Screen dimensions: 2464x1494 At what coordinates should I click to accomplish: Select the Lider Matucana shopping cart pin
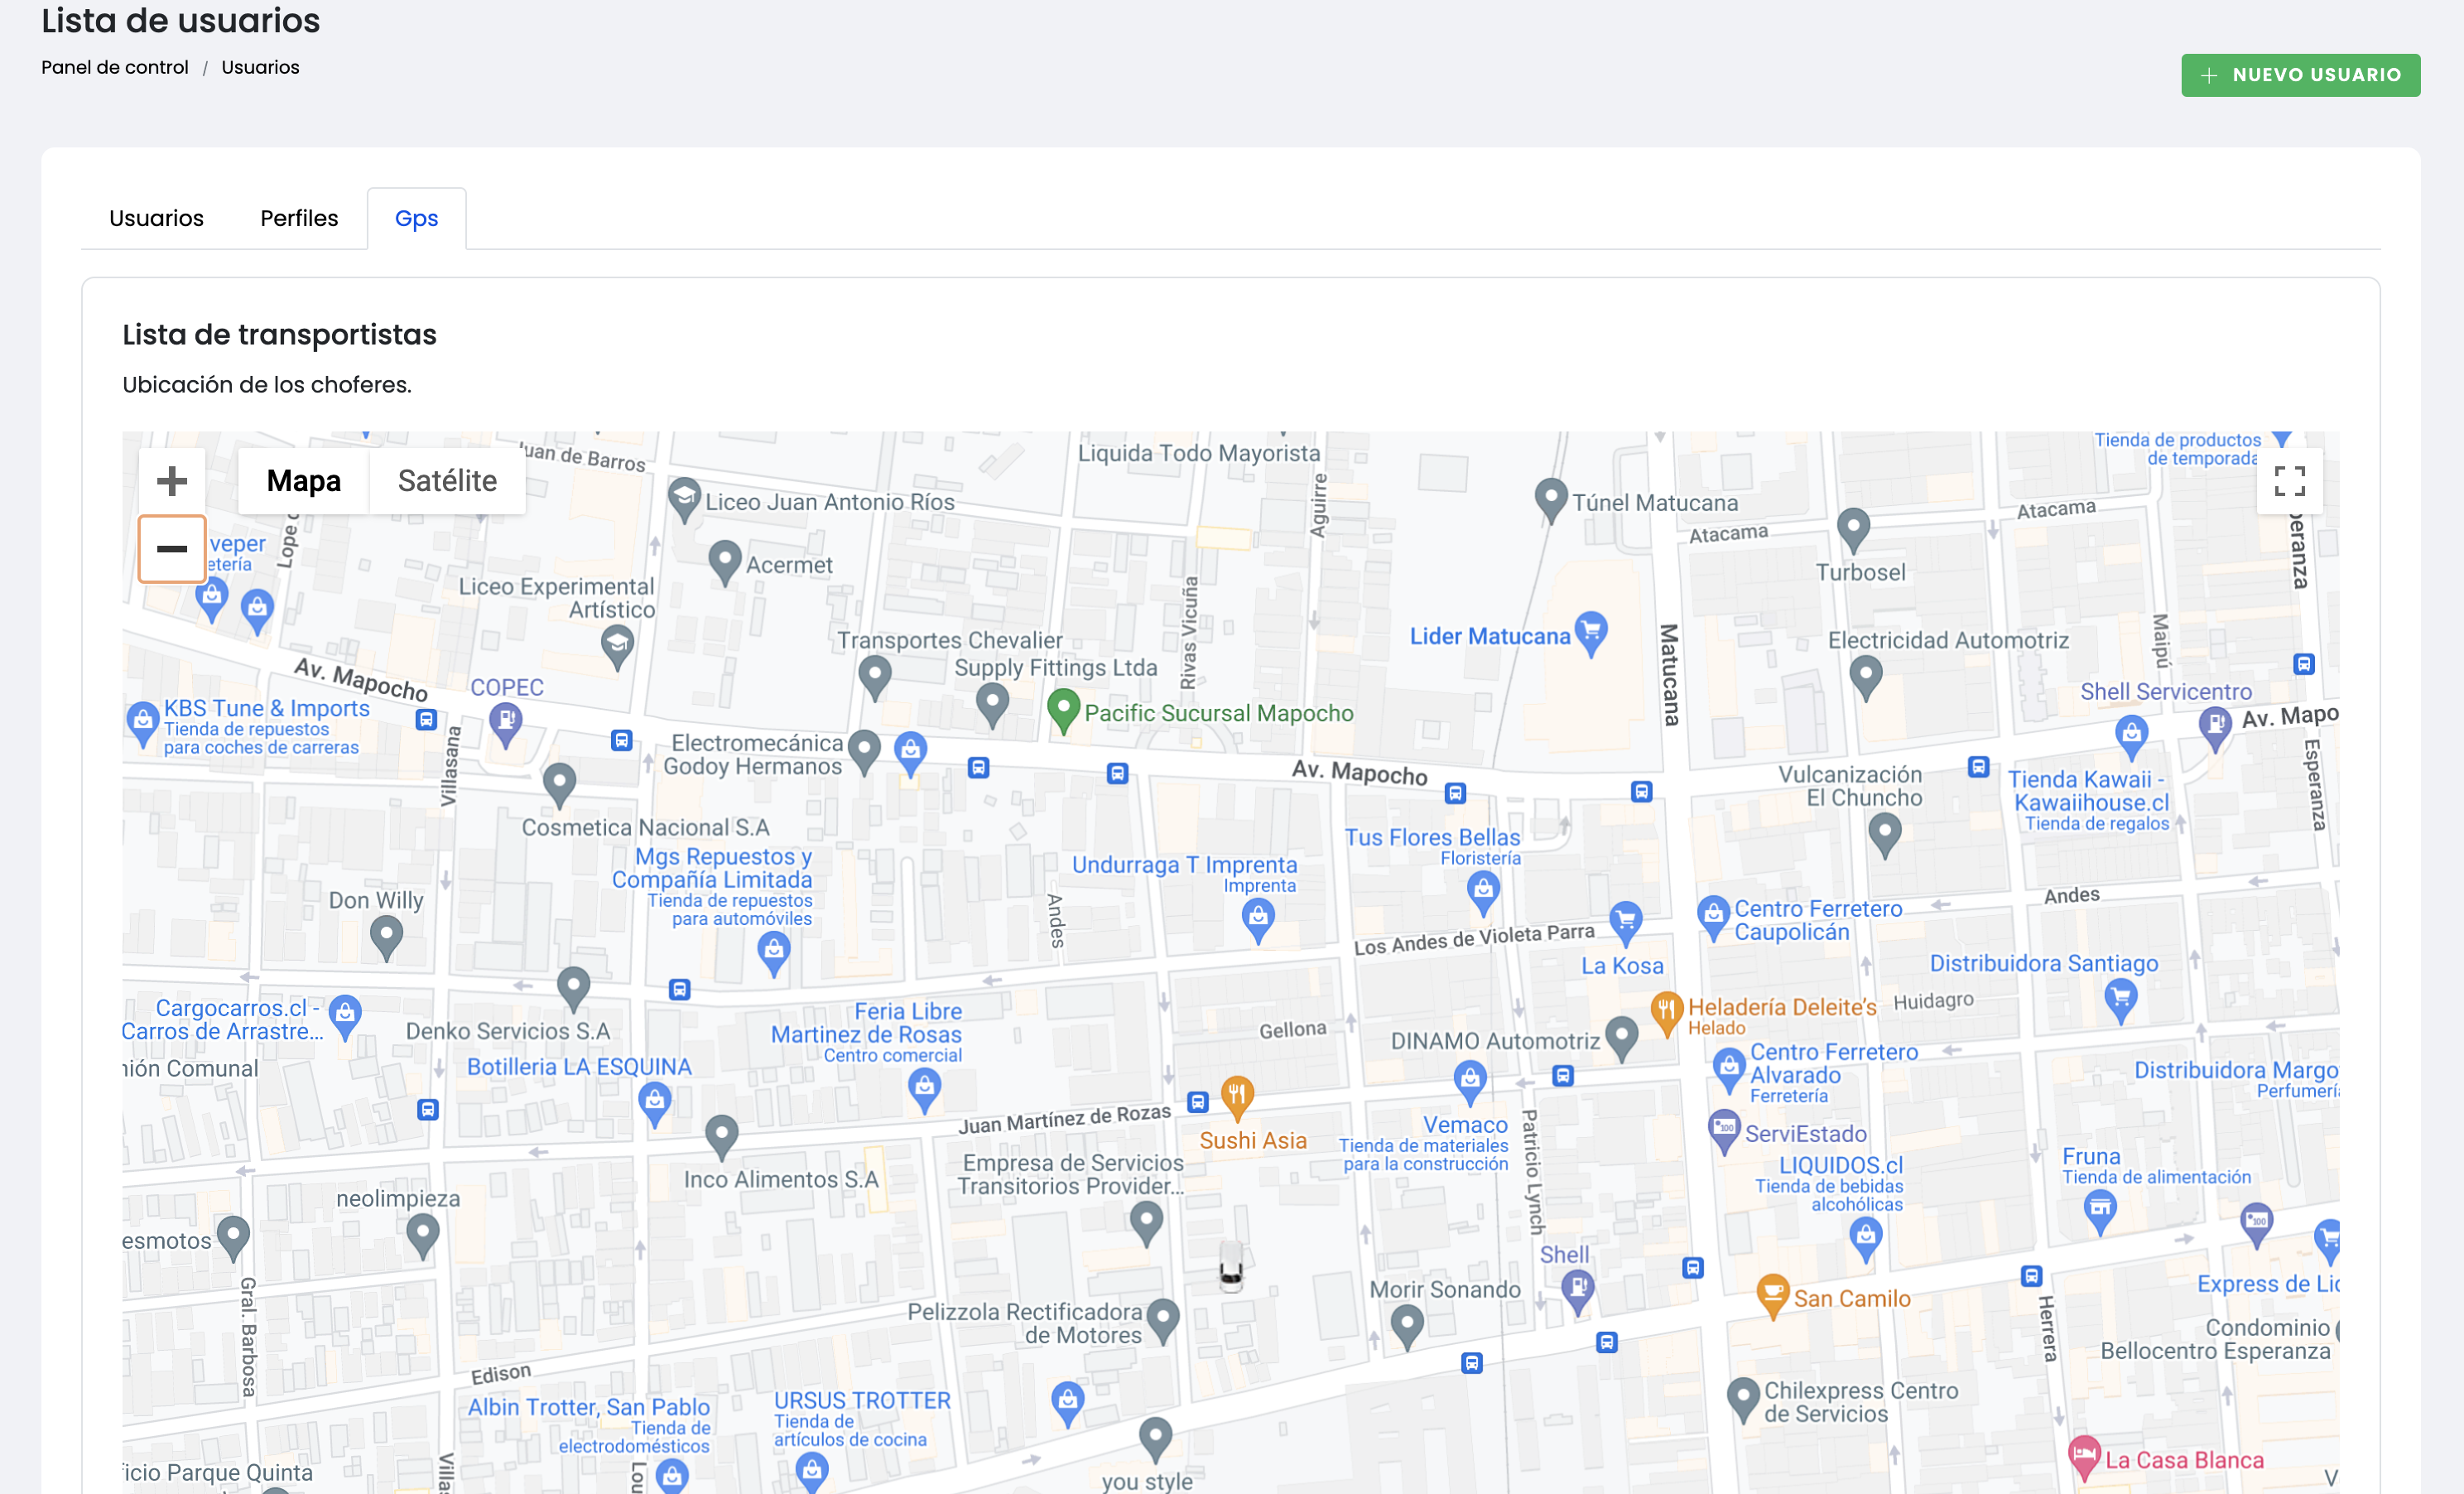tap(1590, 634)
